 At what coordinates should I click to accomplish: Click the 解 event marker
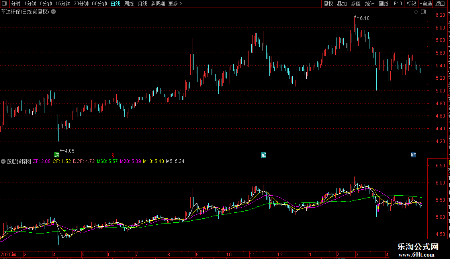click(x=264, y=155)
